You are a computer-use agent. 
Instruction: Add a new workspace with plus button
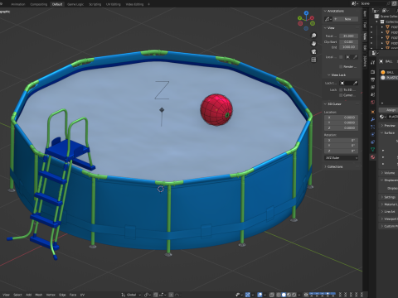point(148,4)
